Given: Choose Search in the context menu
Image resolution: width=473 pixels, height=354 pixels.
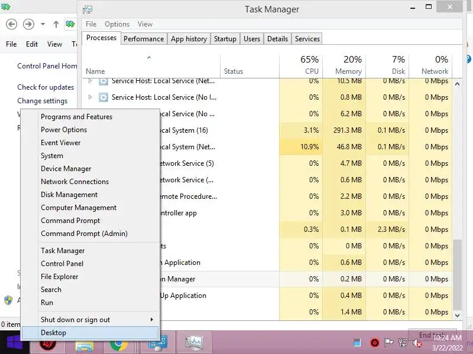Looking at the screenshot, I should [x=51, y=289].
